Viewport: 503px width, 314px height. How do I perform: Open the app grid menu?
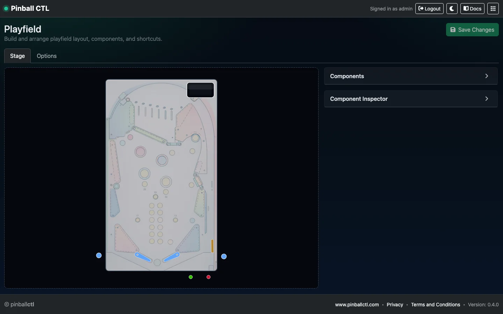(493, 9)
